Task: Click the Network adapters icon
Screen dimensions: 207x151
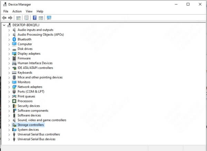Action: 14,87
